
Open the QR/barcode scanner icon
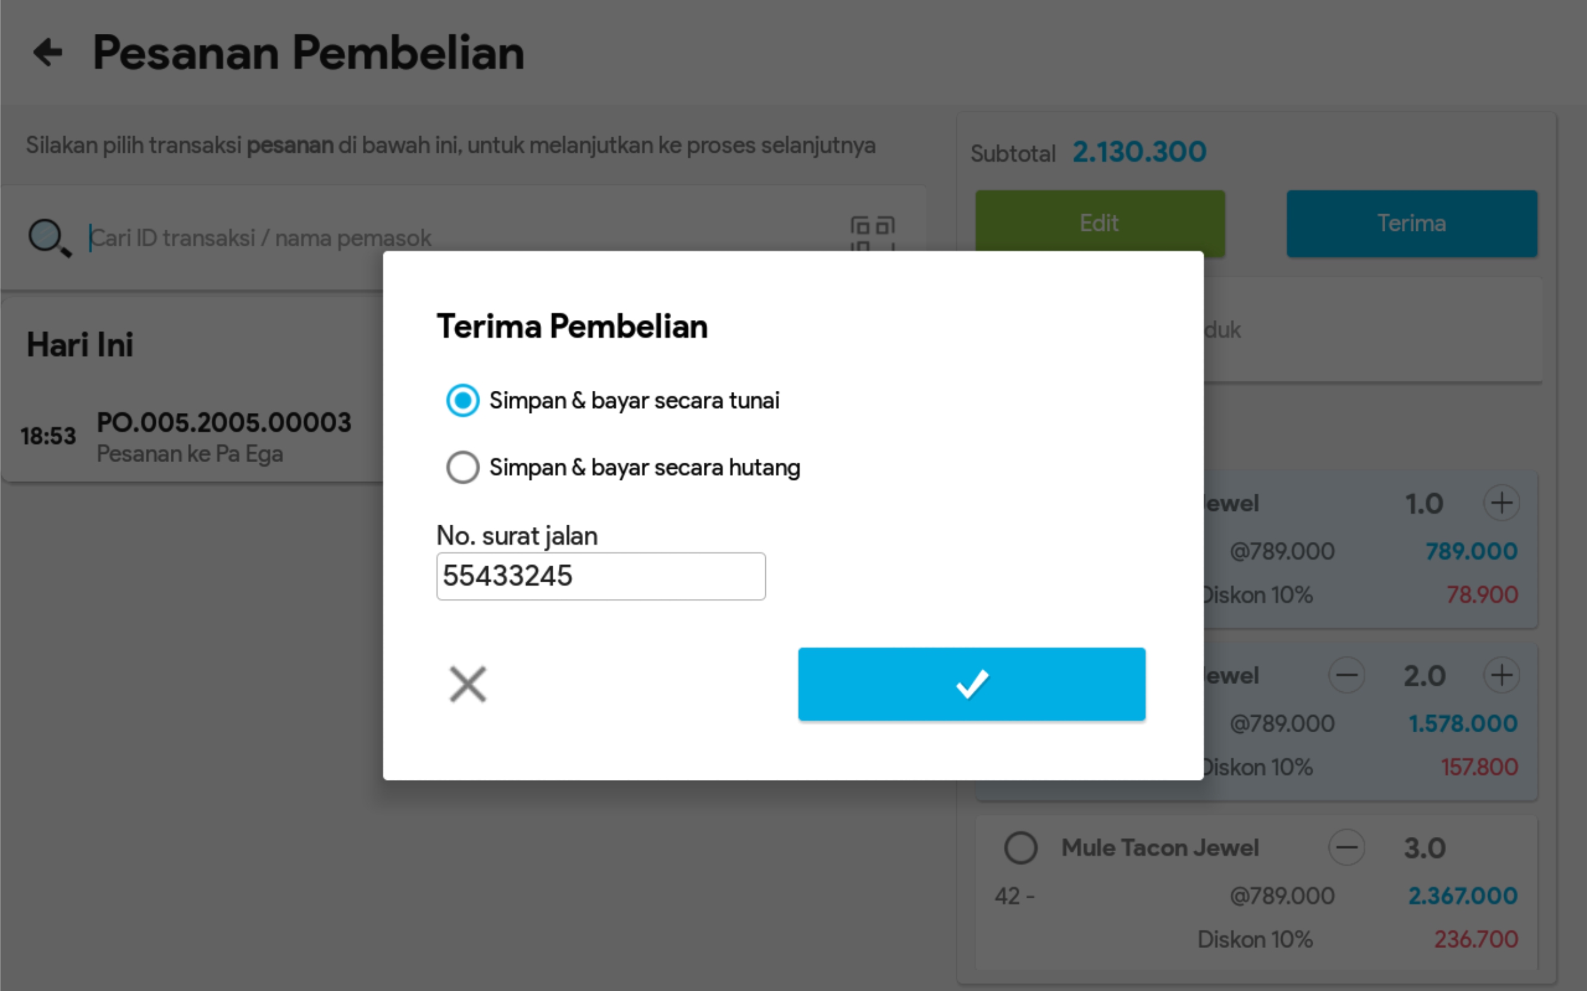click(872, 233)
